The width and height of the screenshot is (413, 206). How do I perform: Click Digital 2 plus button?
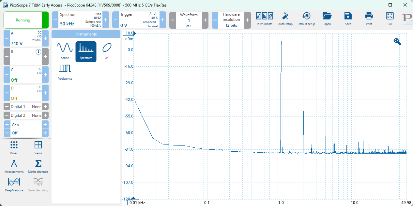click(x=45, y=115)
